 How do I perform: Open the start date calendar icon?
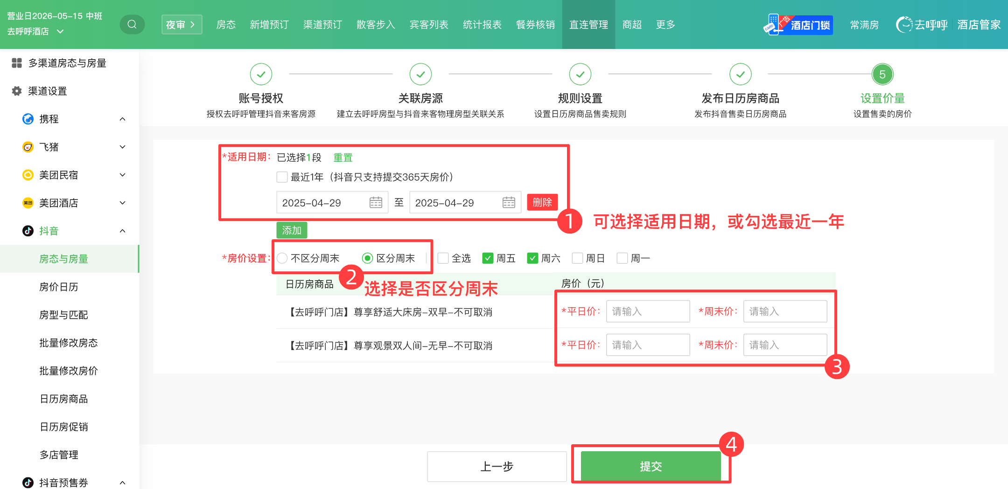pyautogui.click(x=376, y=202)
